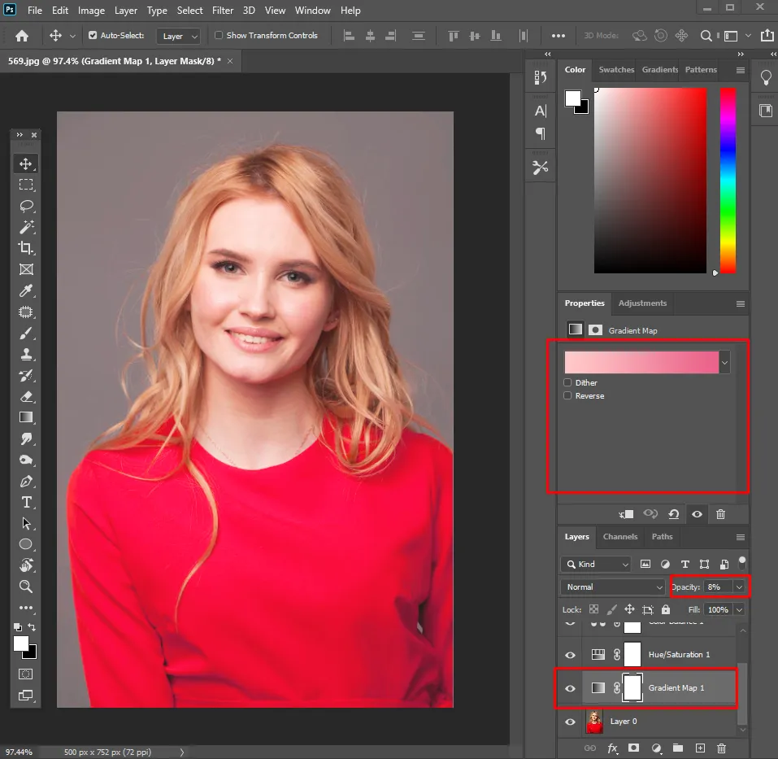This screenshot has width=778, height=759.
Task: Expand the Opacity slider dropdown arrow
Action: click(x=739, y=587)
